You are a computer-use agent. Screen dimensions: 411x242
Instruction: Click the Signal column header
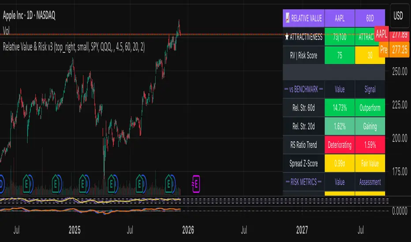[x=370, y=89]
